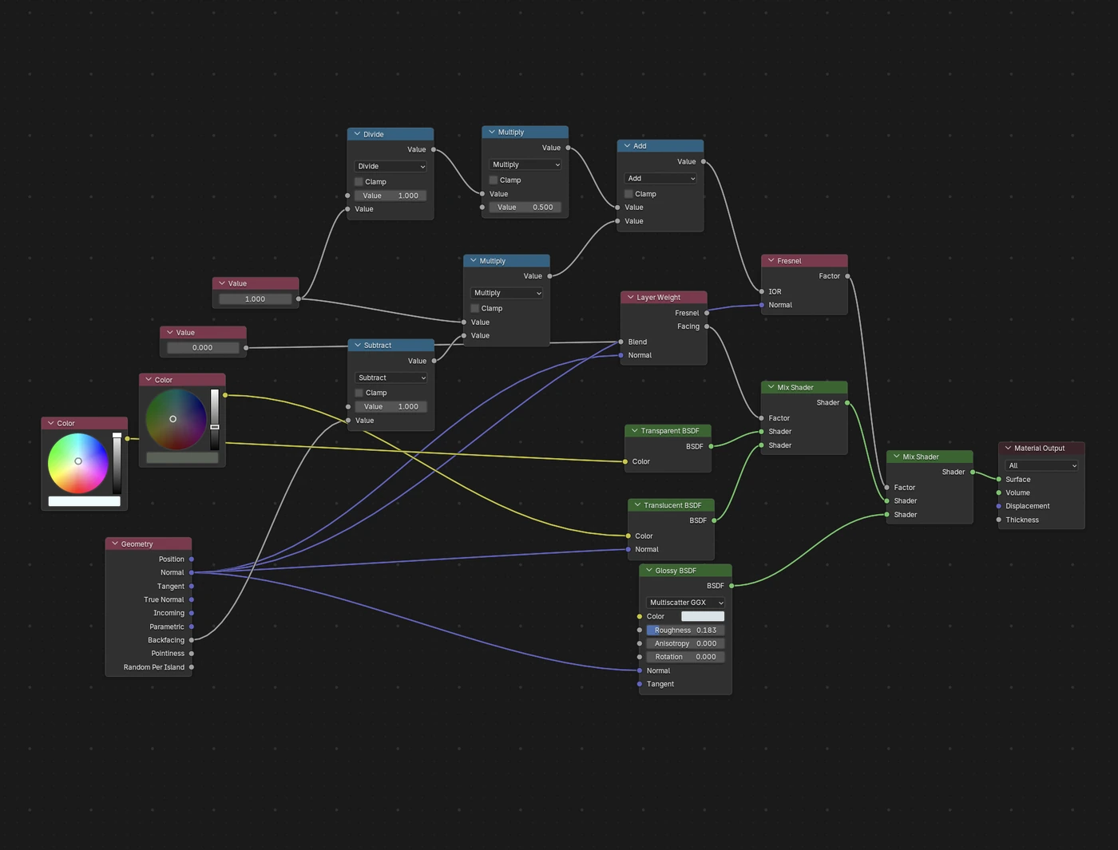Image resolution: width=1118 pixels, height=850 pixels.
Task: Collapse the Fresnel node chevron
Action: point(771,261)
